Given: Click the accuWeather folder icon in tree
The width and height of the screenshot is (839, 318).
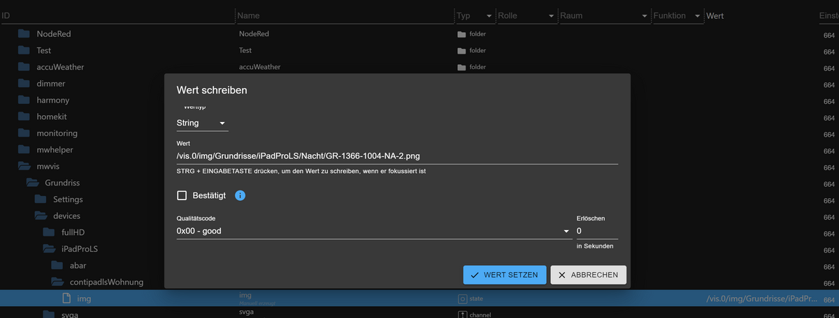Looking at the screenshot, I should (24, 67).
